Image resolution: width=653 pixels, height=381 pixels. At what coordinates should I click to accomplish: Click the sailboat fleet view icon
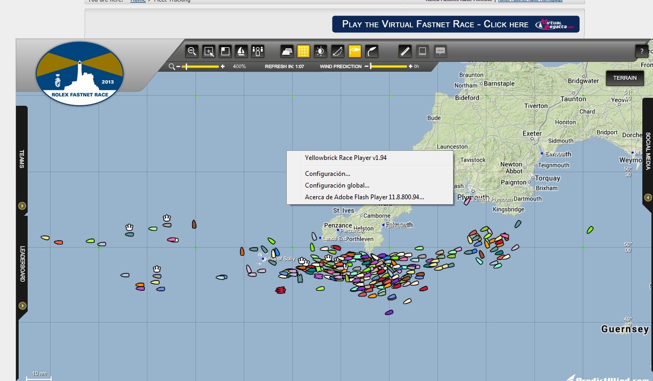241,52
